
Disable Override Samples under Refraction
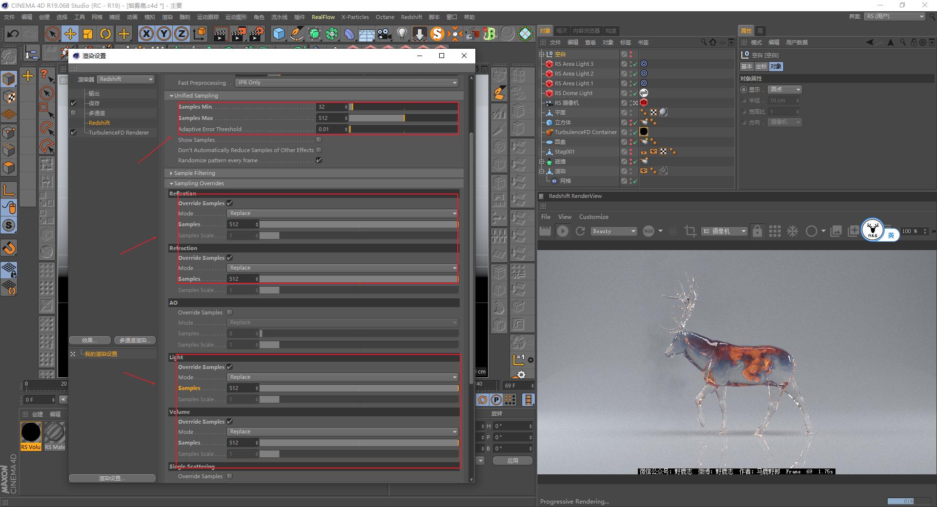pos(229,257)
